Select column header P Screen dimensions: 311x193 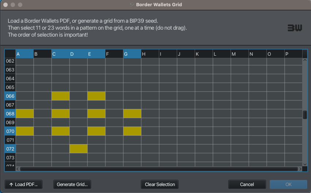[293, 54]
